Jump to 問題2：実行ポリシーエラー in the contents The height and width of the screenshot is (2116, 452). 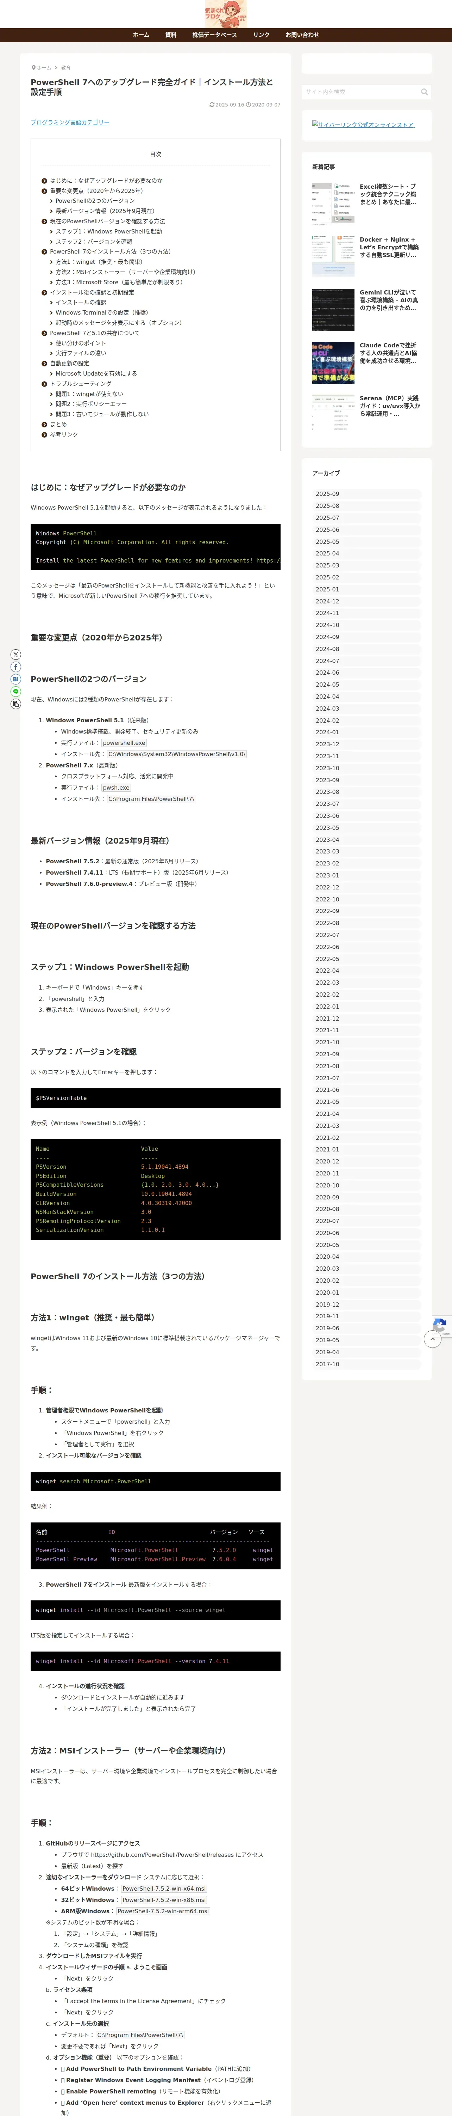(x=91, y=404)
